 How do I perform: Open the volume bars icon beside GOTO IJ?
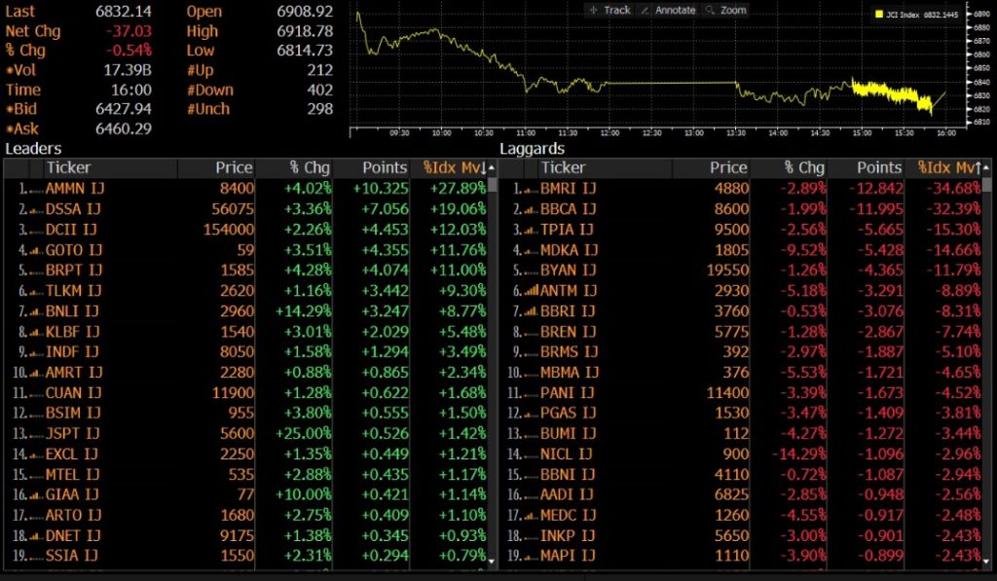pos(36,251)
